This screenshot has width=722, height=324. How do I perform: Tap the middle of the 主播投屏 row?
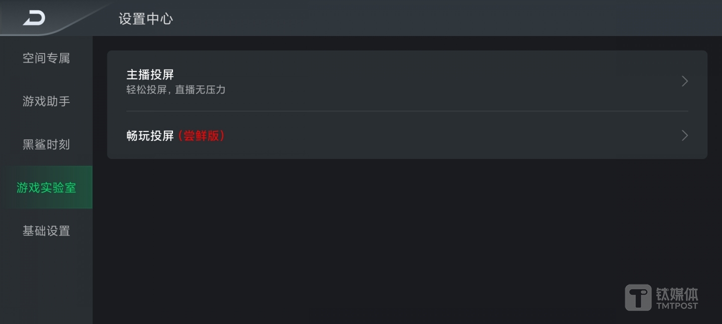point(407,81)
